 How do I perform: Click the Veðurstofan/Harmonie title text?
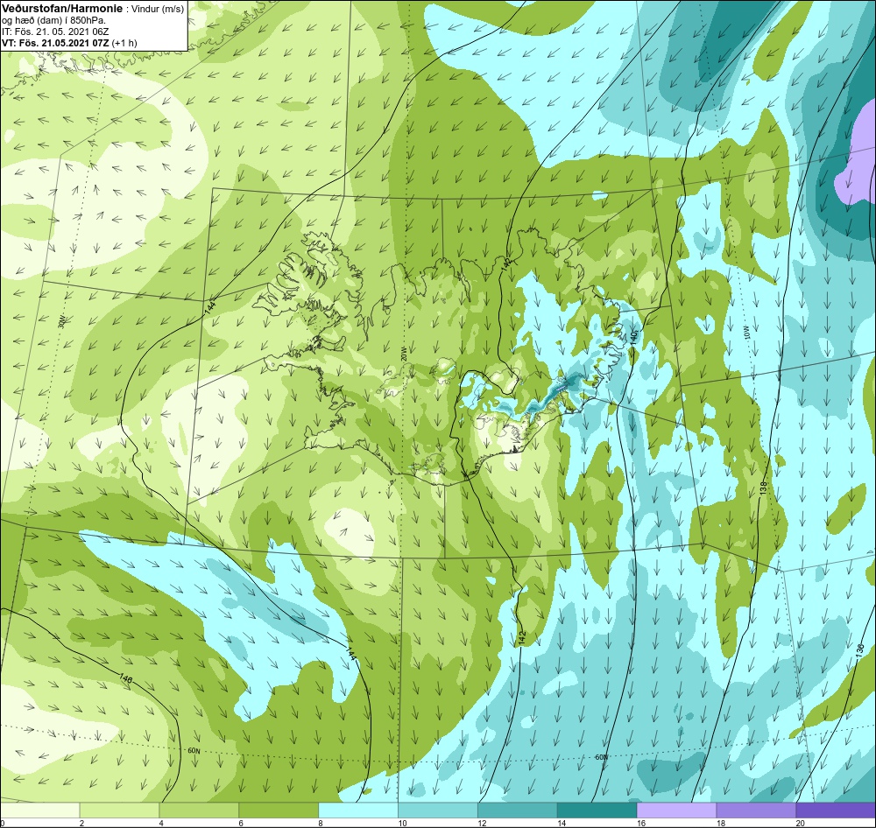(x=61, y=9)
